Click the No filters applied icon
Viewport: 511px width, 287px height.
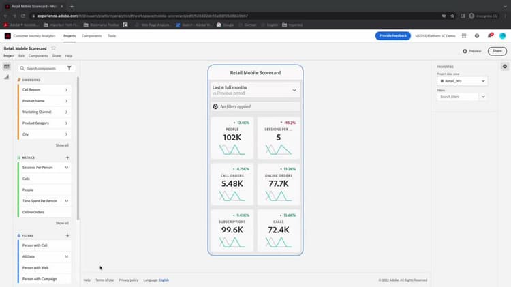(215, 106)
